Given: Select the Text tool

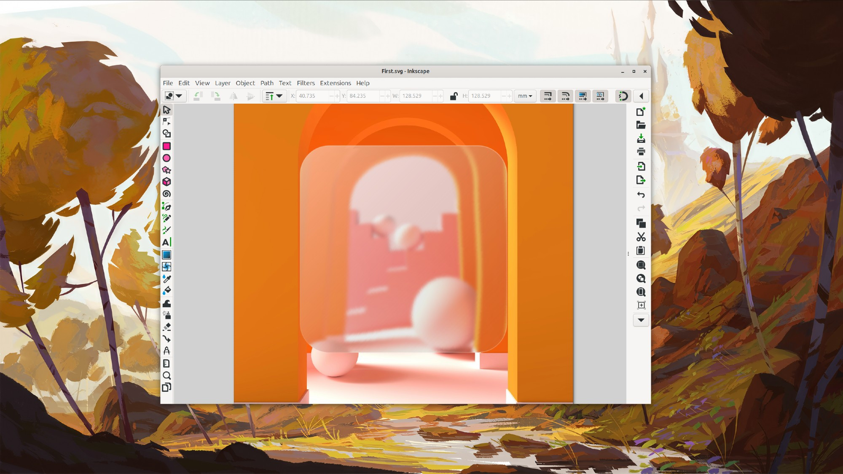Looking at the screenshot, I should (x=166, y=242).
